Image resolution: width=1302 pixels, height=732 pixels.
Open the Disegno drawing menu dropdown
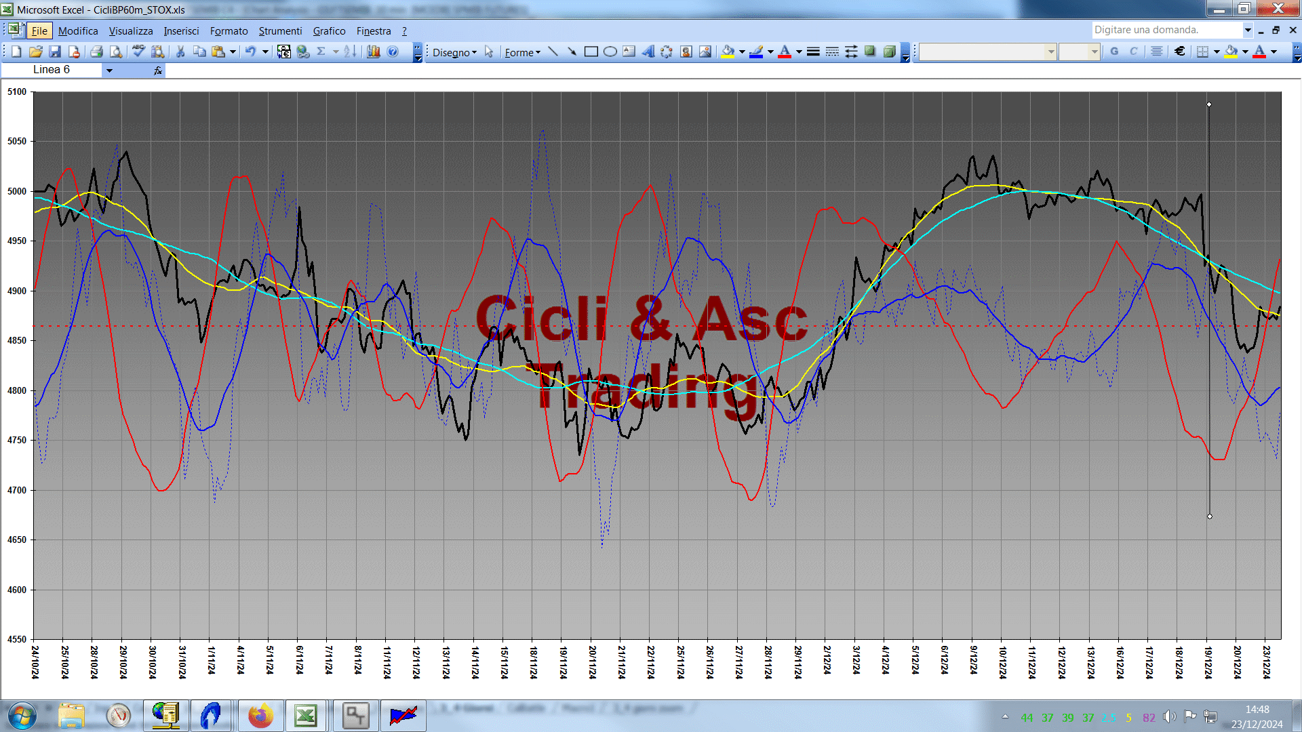pyautogui.click(x=454, y=52)
